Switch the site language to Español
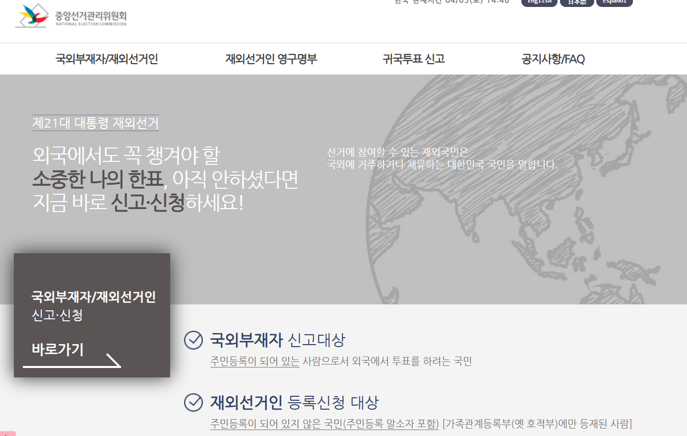 614,2
